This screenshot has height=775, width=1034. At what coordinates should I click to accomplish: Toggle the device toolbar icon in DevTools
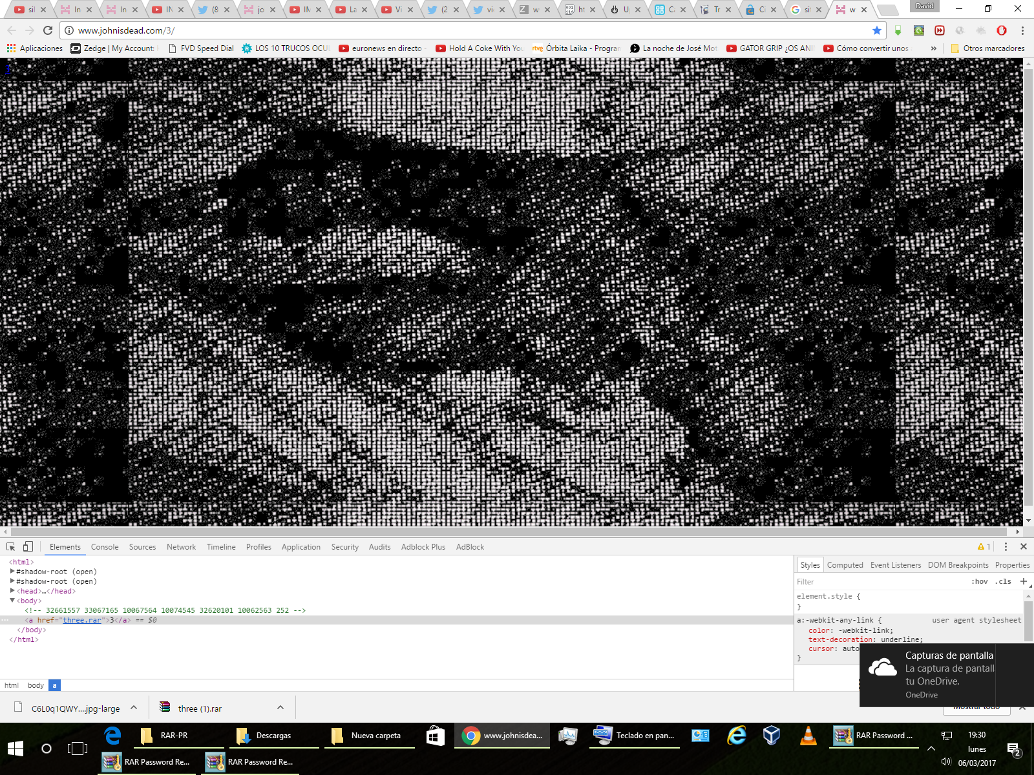pos(28,546)
